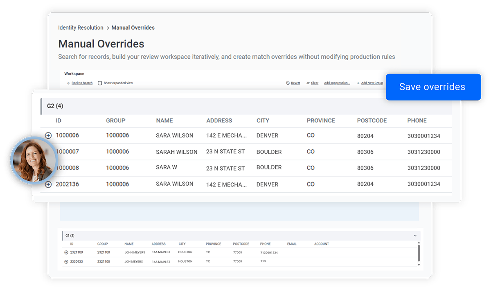The image size is (491, 290).
Task: Open the Identity Resolution breadcrumb
Action: (81, 28)
